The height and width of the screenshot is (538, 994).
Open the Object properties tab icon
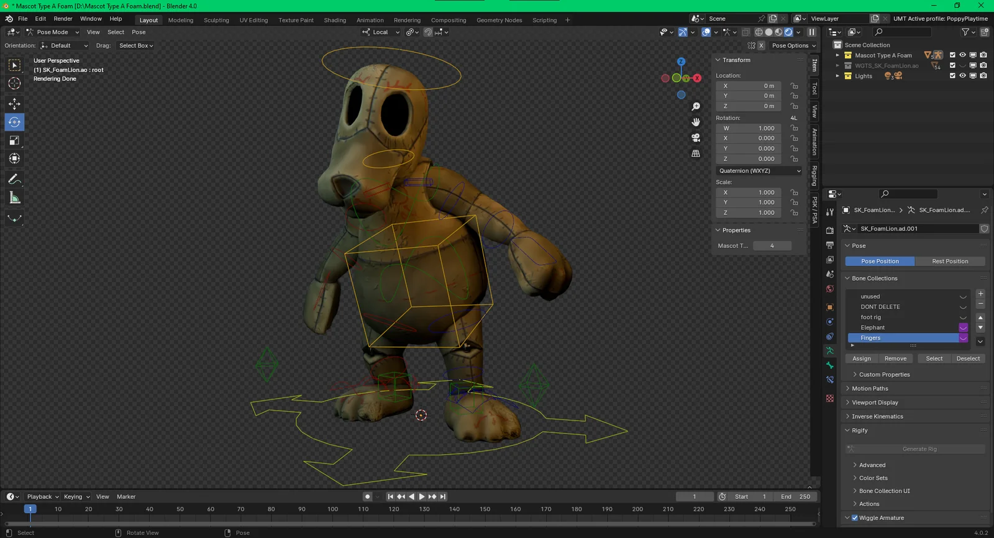pos(830,308)
